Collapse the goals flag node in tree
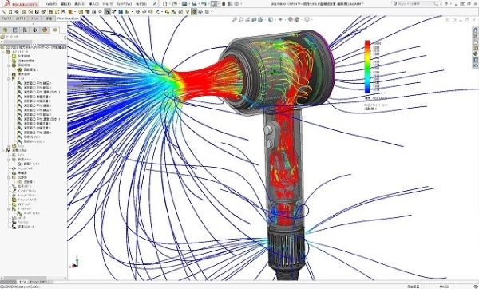 pos(9,79)
